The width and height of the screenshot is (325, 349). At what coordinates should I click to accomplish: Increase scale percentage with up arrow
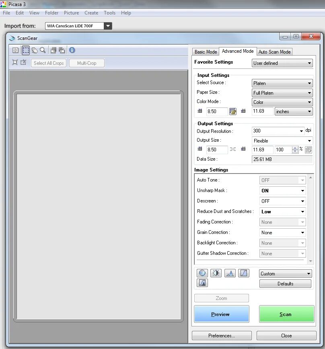[295, 148]
